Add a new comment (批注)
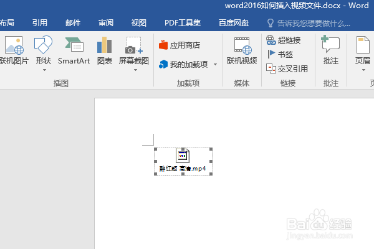The image size is (374, 249). tap(330, 50)
